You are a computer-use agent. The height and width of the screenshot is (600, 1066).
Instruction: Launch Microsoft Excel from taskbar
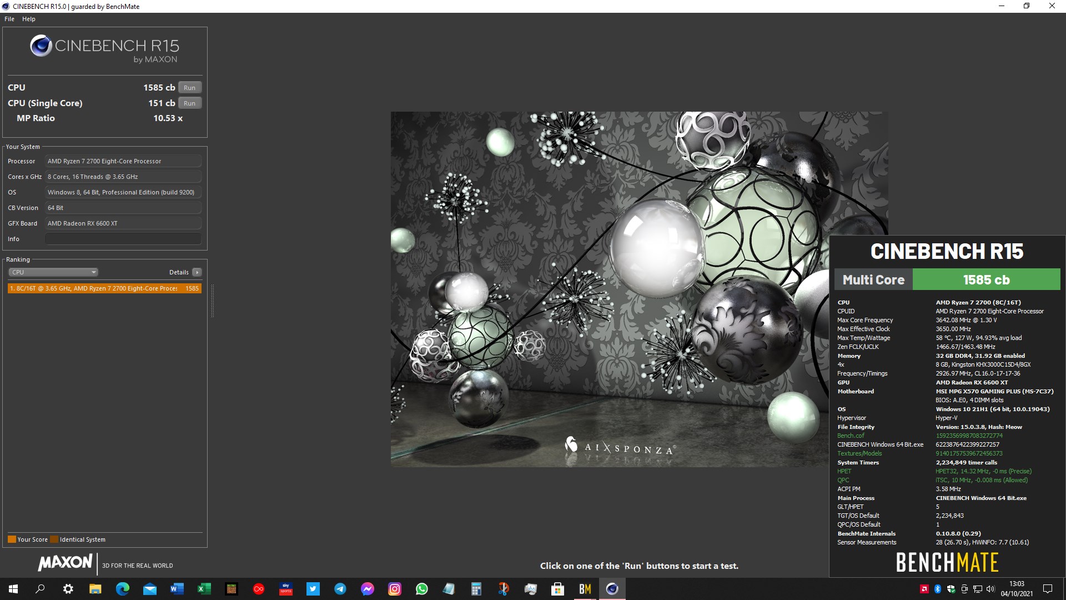pyautogui.click(x=204, y=589)
